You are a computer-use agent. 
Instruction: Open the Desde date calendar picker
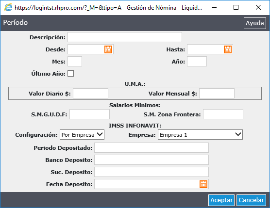108,49
